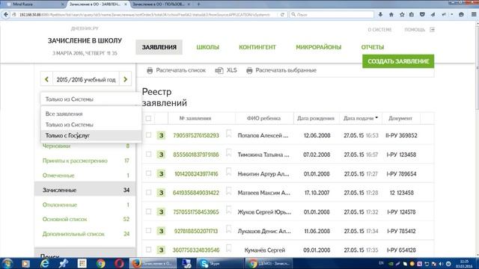Click the Windows Start button
Viewport: 479px width, 269px height.
click(x=7, y=263)
